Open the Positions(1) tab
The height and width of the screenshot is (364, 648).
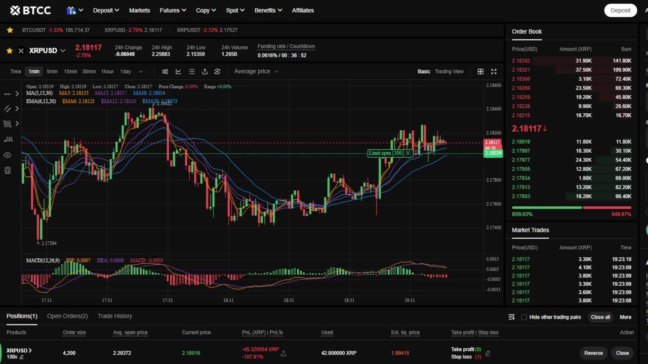pyautogui.click(x=22, y=316)
